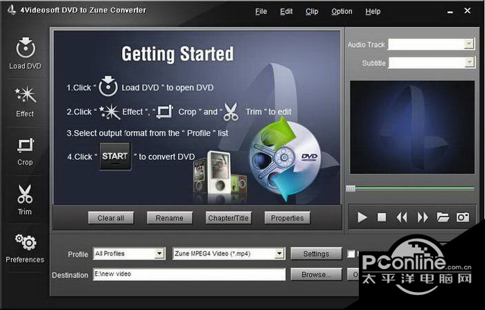This screenshot has height=310, width=485.
Task: Open the snapshot folder icon
Action: click(443, 217)
